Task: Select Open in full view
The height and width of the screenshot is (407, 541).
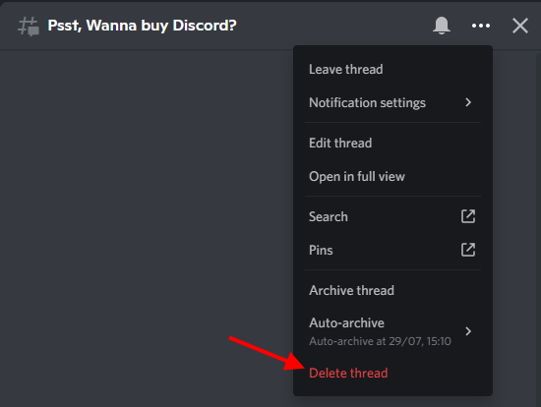Action: 392,176
